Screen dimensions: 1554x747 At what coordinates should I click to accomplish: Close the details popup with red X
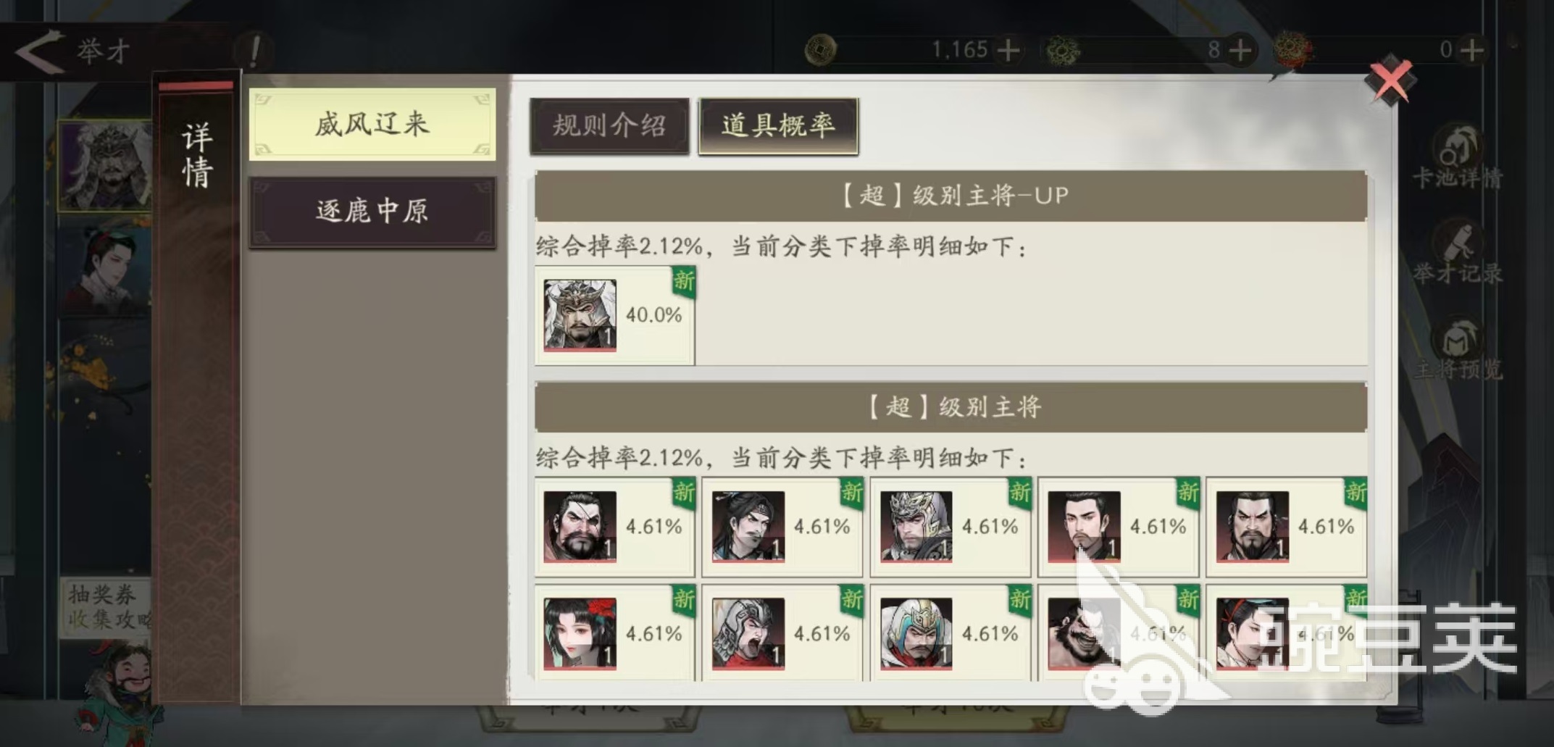[x=1390, y=80]
